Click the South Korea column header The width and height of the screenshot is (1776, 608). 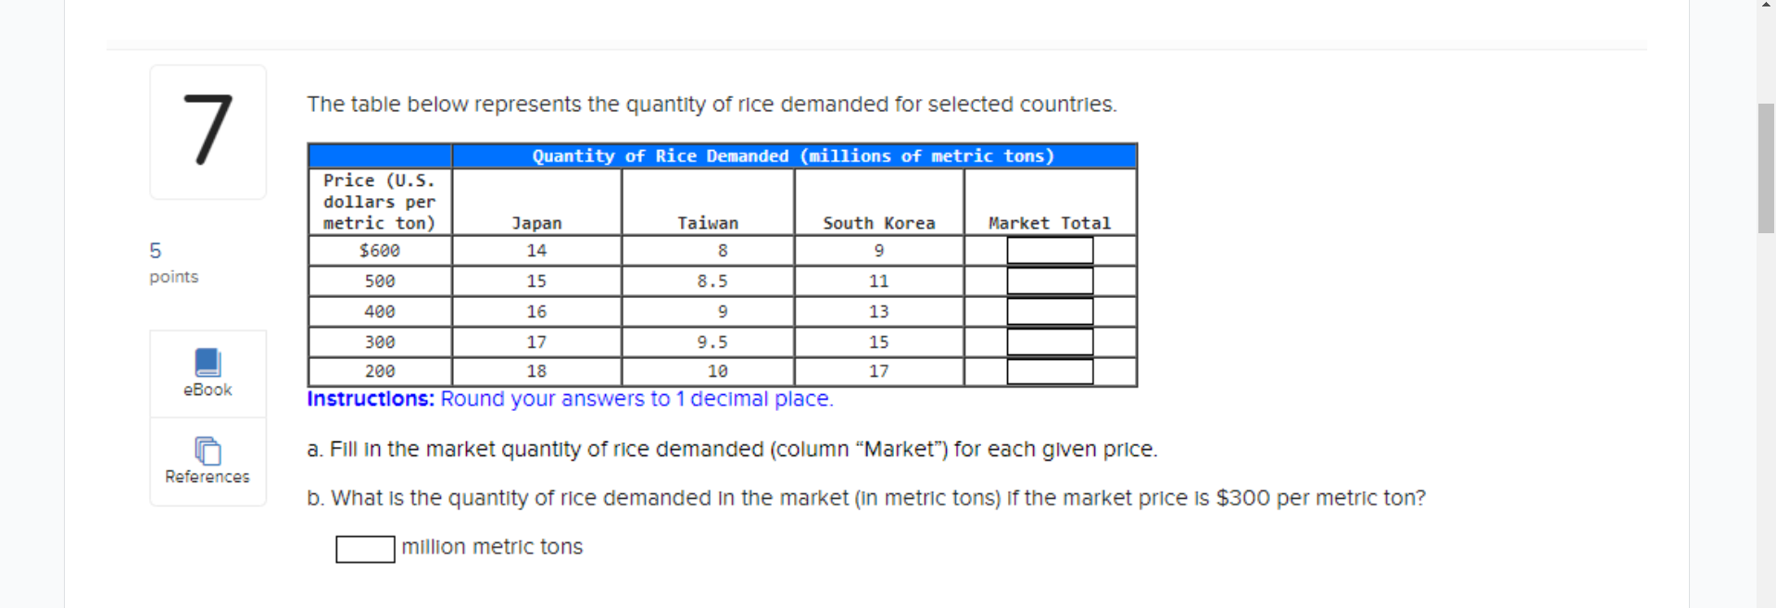[877, 222]
